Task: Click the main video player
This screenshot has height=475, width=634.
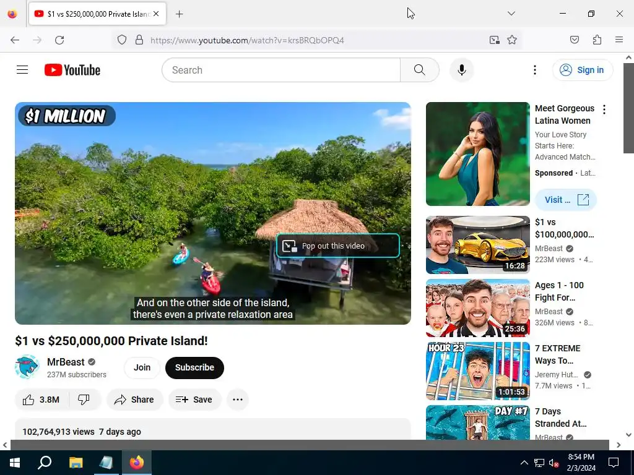Action: tap(213, 213)
